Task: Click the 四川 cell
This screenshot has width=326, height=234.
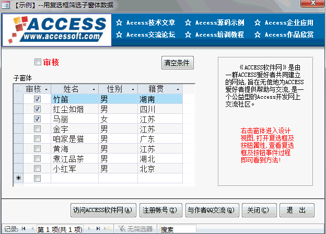Action: click(x=160, y=109)
